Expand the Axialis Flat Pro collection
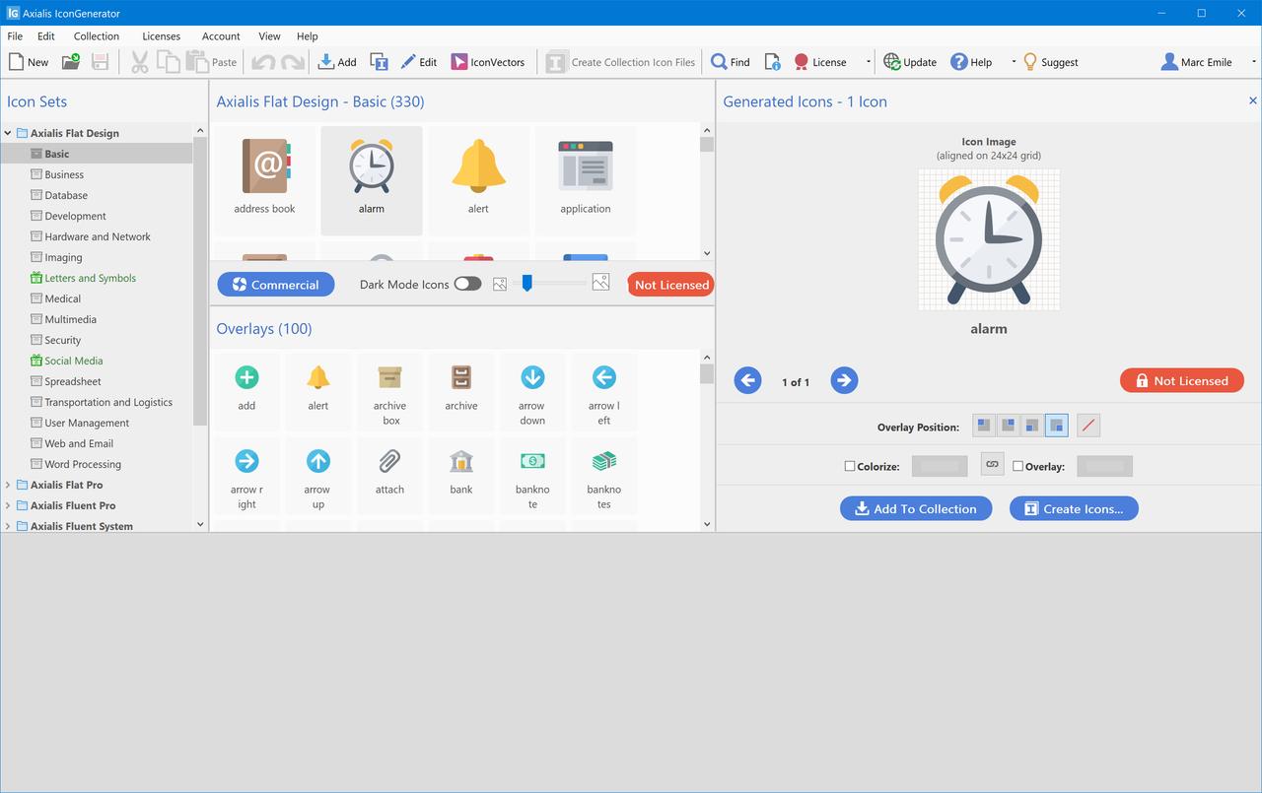The width and height of the screenshot is (1262, 793). tap(7, 485)
